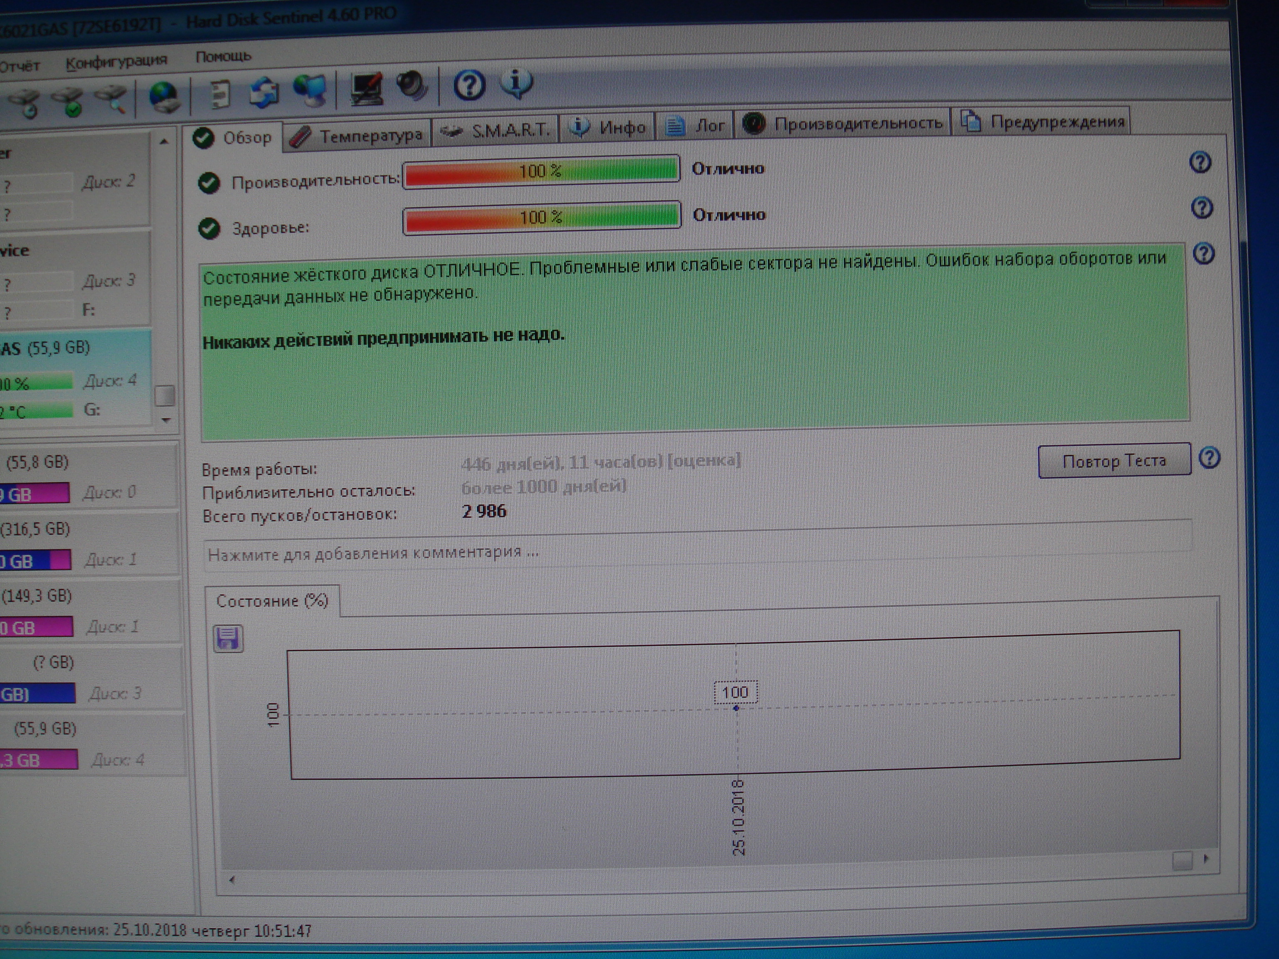Click the help icon beside Здоровье bar

pyautogui.click(x=1202, y=208)
